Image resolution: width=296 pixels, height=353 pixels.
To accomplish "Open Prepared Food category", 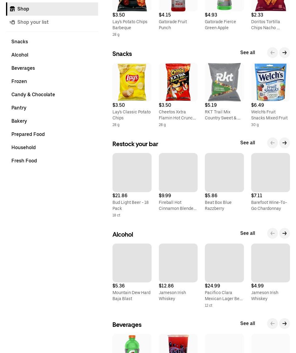I will tap(28, 134).
